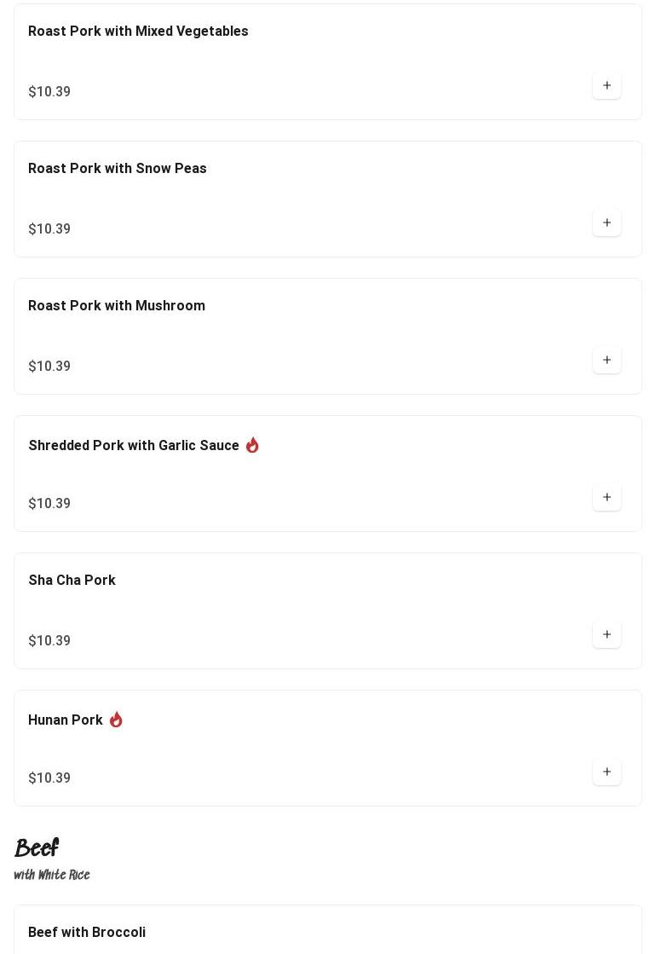Add Shredded Pork with Garlic Sauce
The width and height of the screenshot is (656, 954).
point(607,497)
